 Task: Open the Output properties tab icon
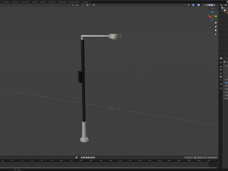pyautogui.click(x=221, y=70)
